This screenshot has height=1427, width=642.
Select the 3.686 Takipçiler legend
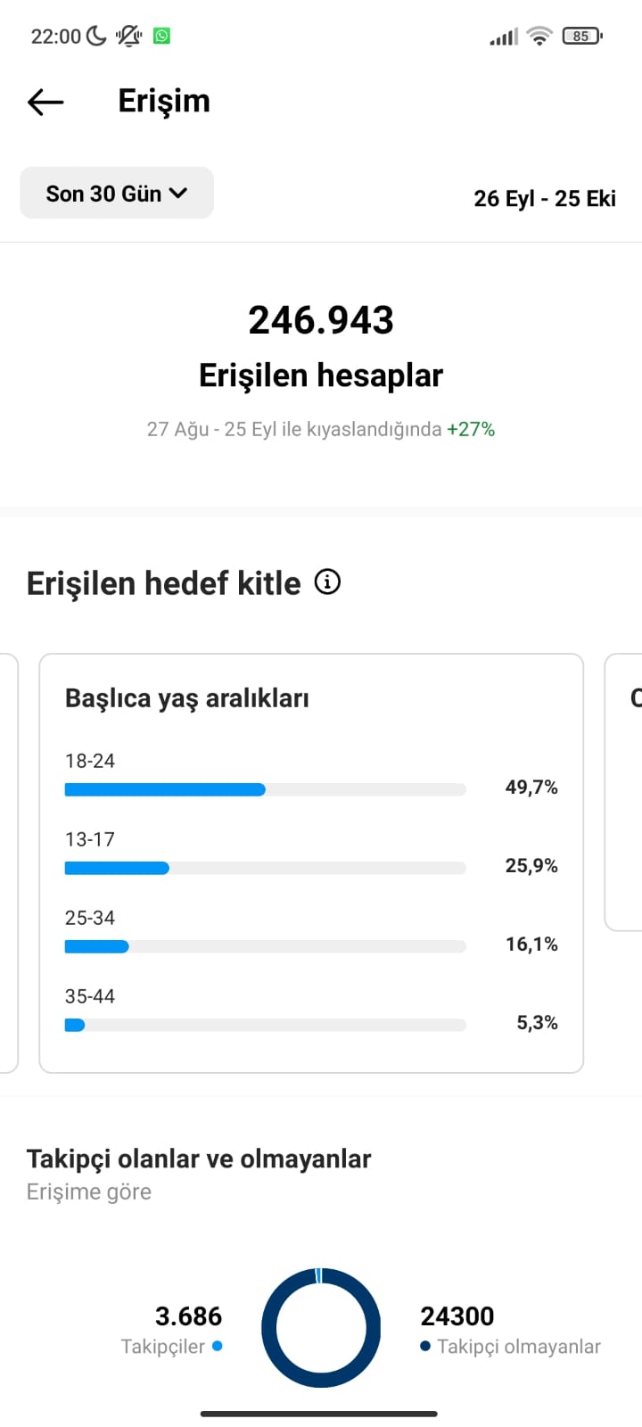(172, 1330)
